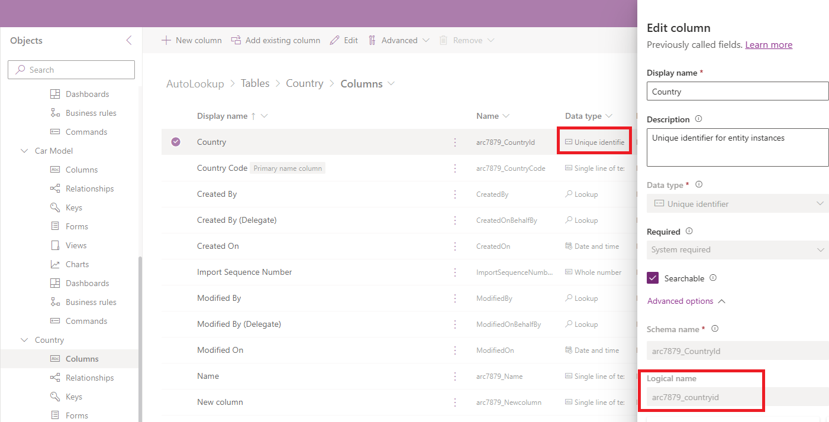Screen dimensions: 829x422
Task: Select the Country row checkmark
Action: [176, 141]
